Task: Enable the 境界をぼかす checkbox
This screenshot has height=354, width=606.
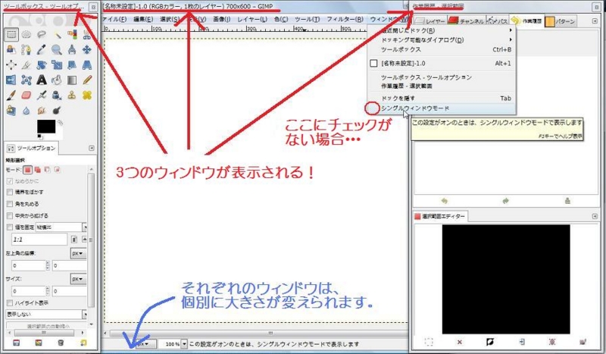Action: tap(10, 192)
